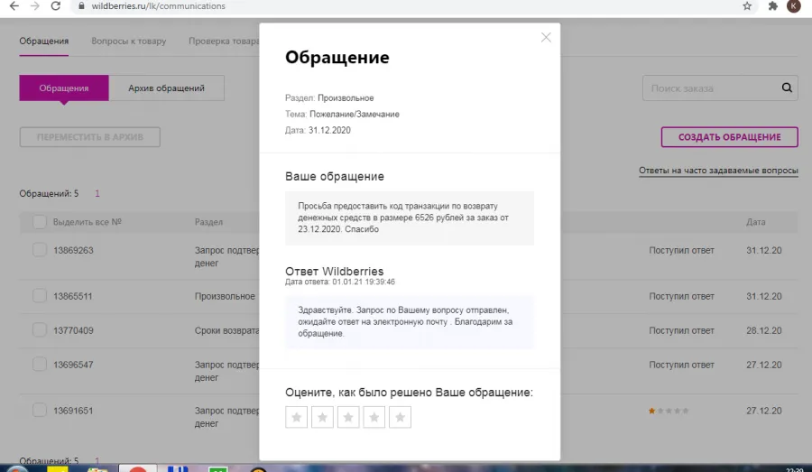Image resolution: width=812 pixels, height=472 pixels.
Task: Check the box for request 13770409
Action: point(40,330)
